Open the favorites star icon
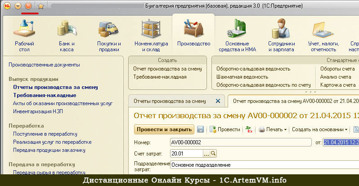Viewport: 359px width, 186px height. coord(41,6)
